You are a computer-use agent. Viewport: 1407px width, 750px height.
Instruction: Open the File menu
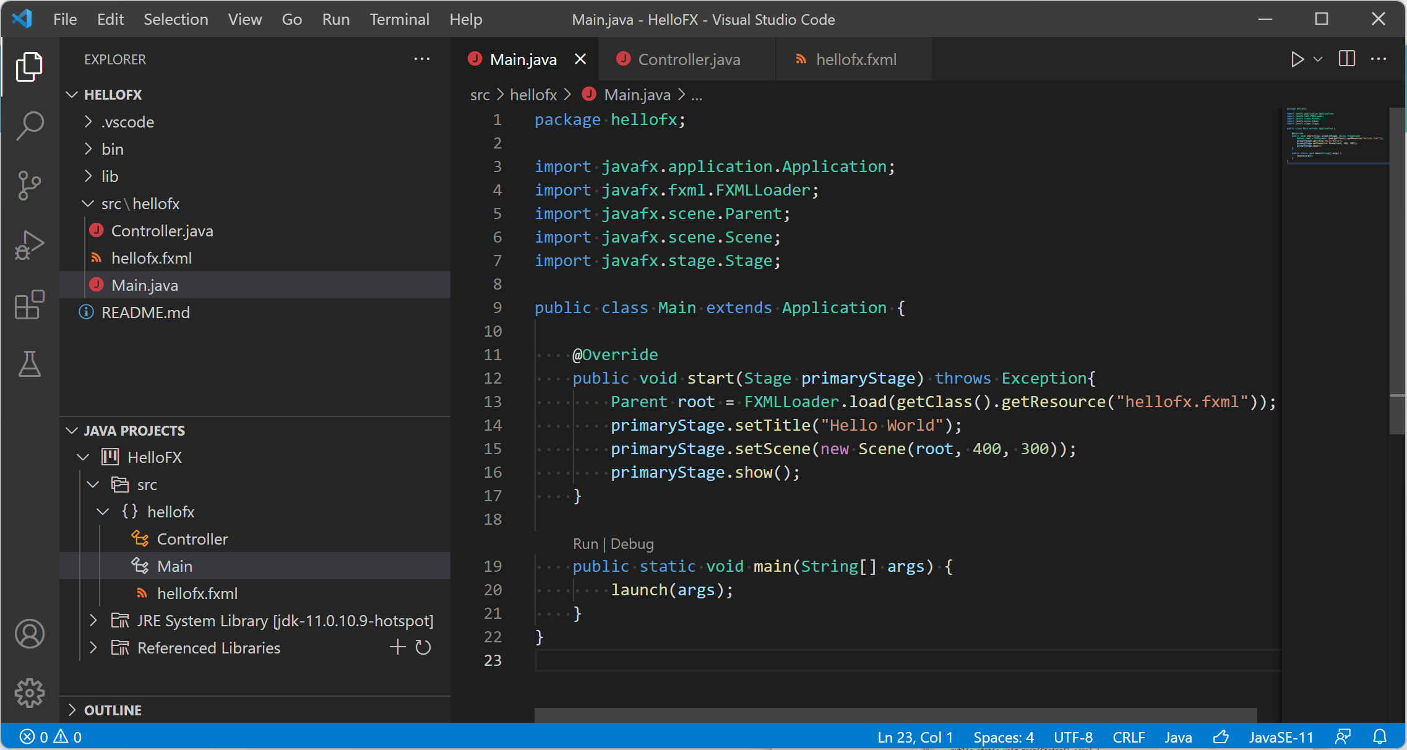tap(65, 19)
